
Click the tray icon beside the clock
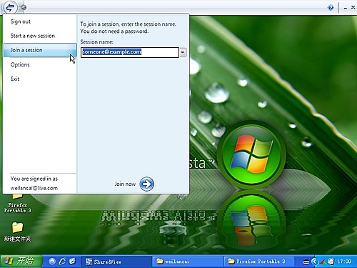pyautogui.click(x=331, y=262)
